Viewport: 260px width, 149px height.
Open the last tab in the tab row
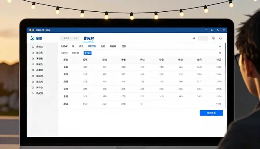[x=123, y=47]
